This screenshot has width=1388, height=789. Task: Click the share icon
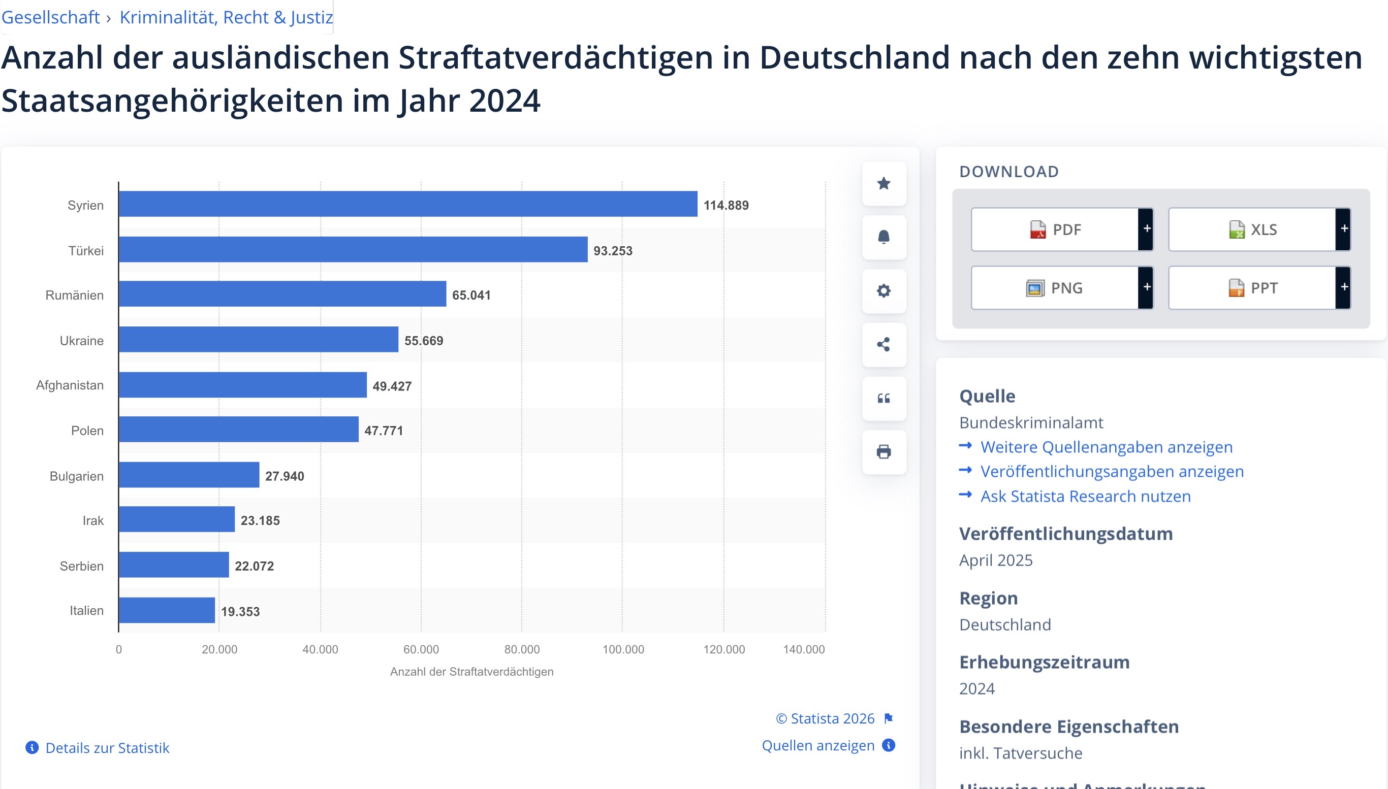(x=884, y=345)
